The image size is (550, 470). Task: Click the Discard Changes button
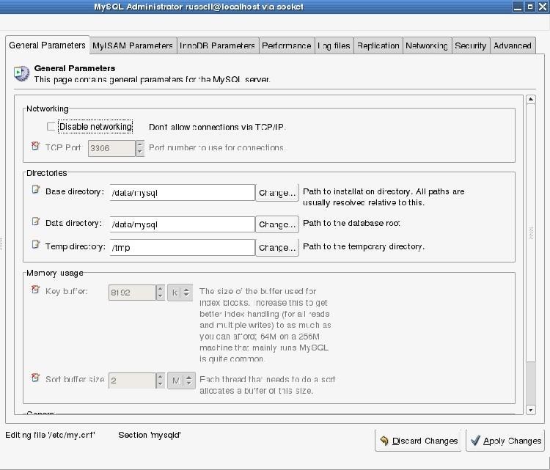[x=418, y=441]
